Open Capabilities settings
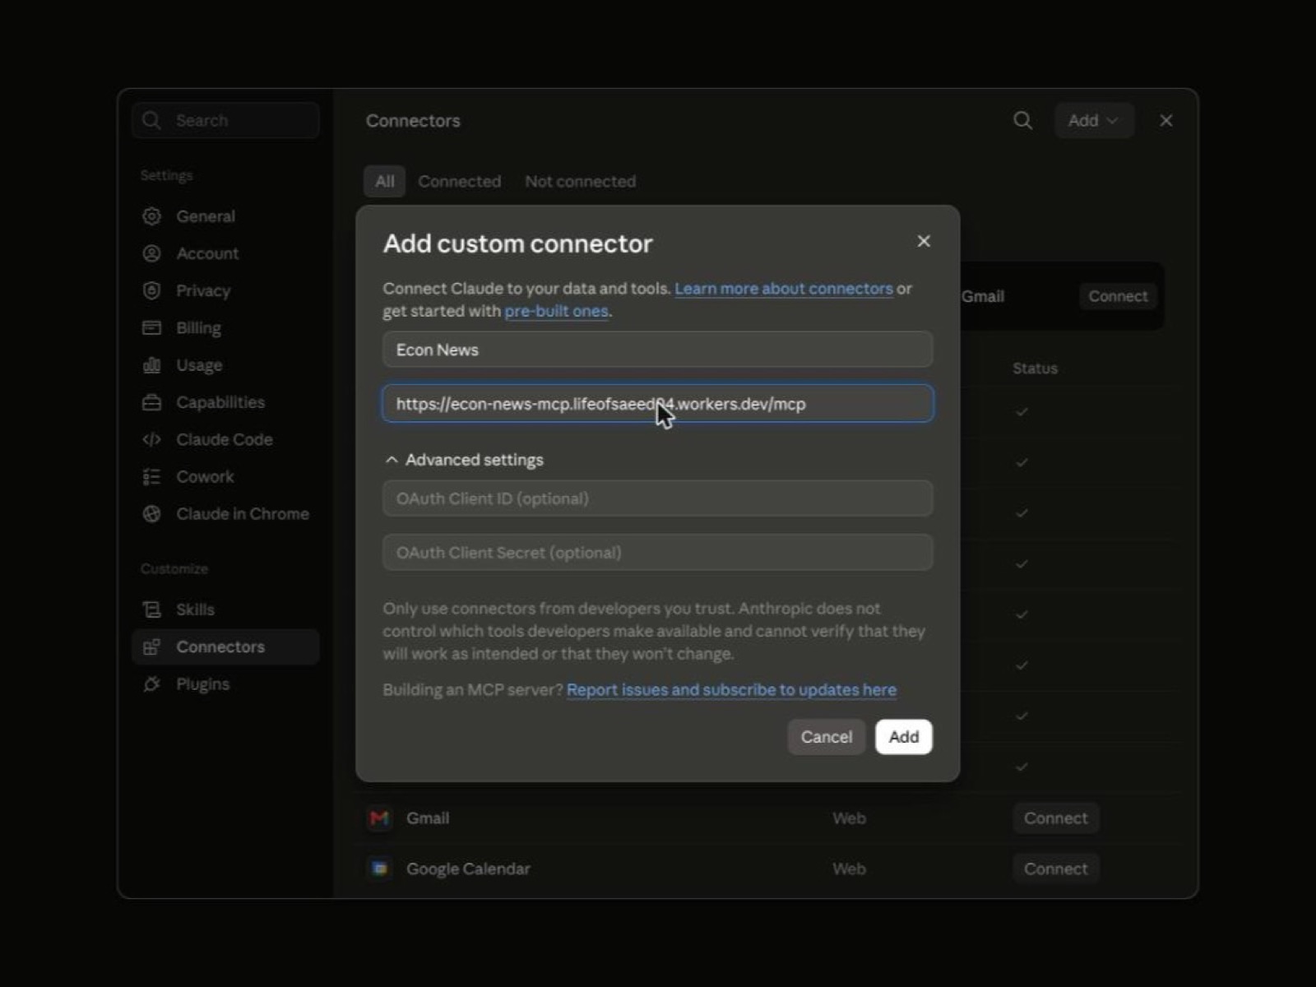The width and height of the screenshot is (1316, 987). point(225,402)
